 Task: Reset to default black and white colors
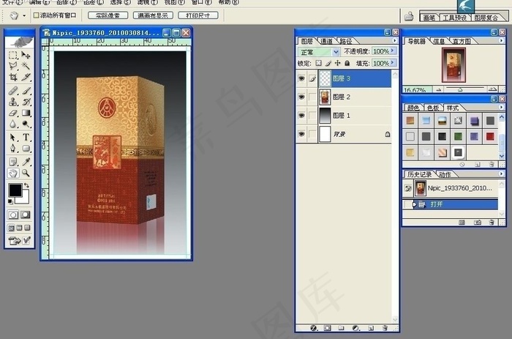click(x=10, y=201)
